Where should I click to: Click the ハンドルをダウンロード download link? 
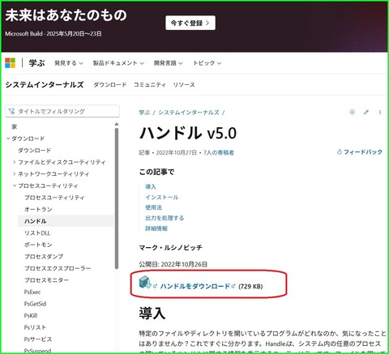pyautogui.click(x=195, y=286)
